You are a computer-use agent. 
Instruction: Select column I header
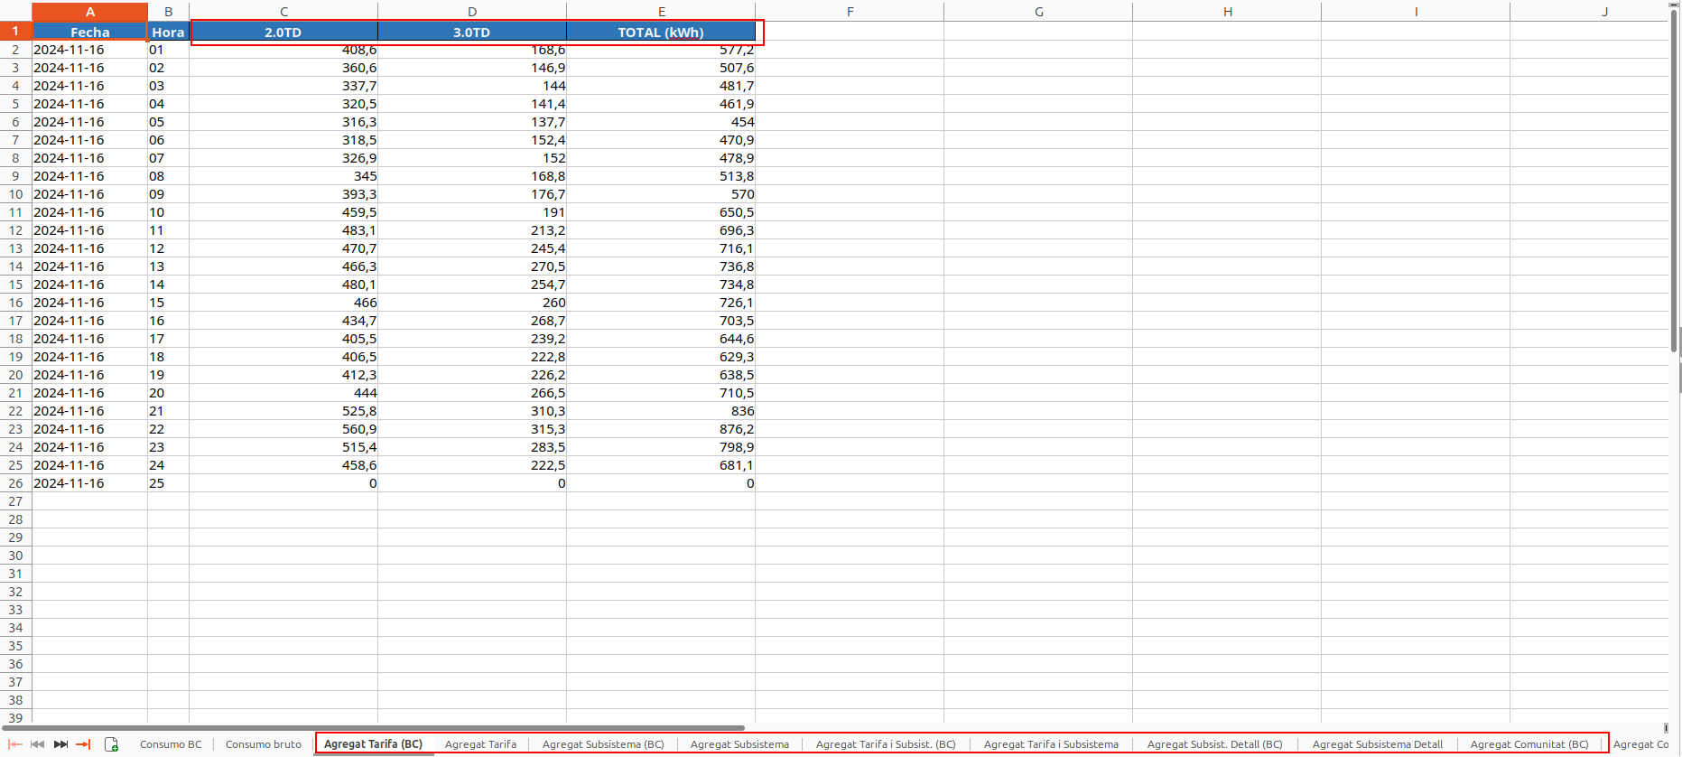click(x=1416, y=12)
